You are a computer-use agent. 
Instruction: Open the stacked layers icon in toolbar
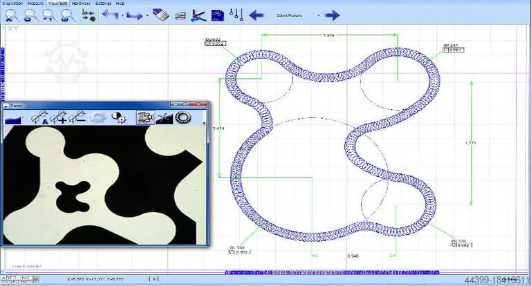pos(180,16)
